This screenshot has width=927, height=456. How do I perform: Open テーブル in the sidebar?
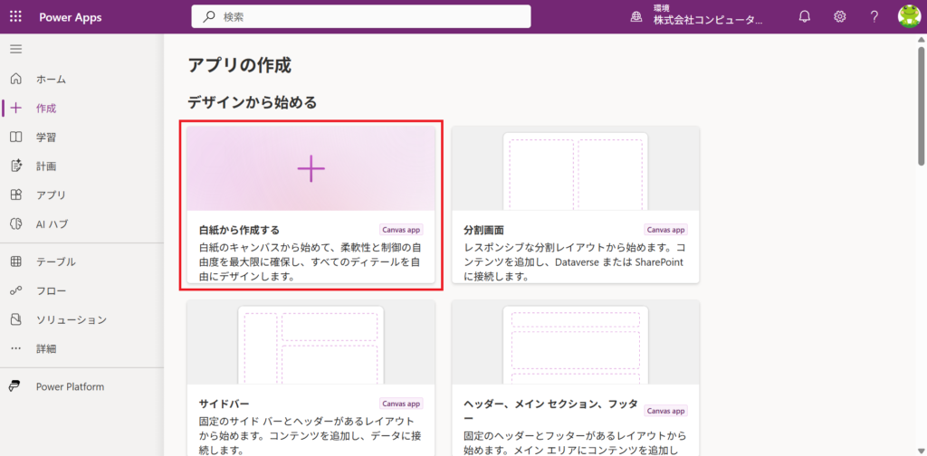pos(55,261)
